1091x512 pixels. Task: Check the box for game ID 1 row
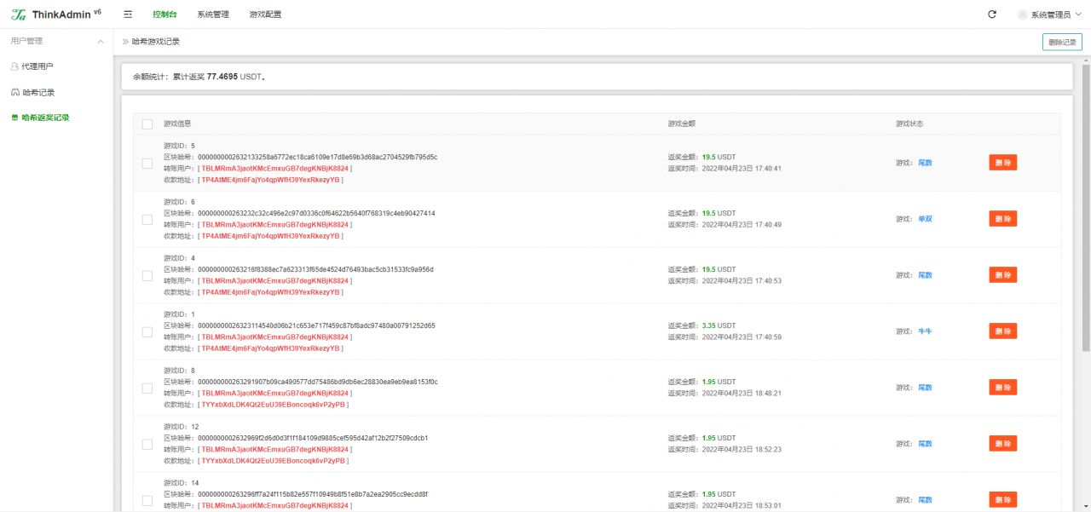(147, 331)
